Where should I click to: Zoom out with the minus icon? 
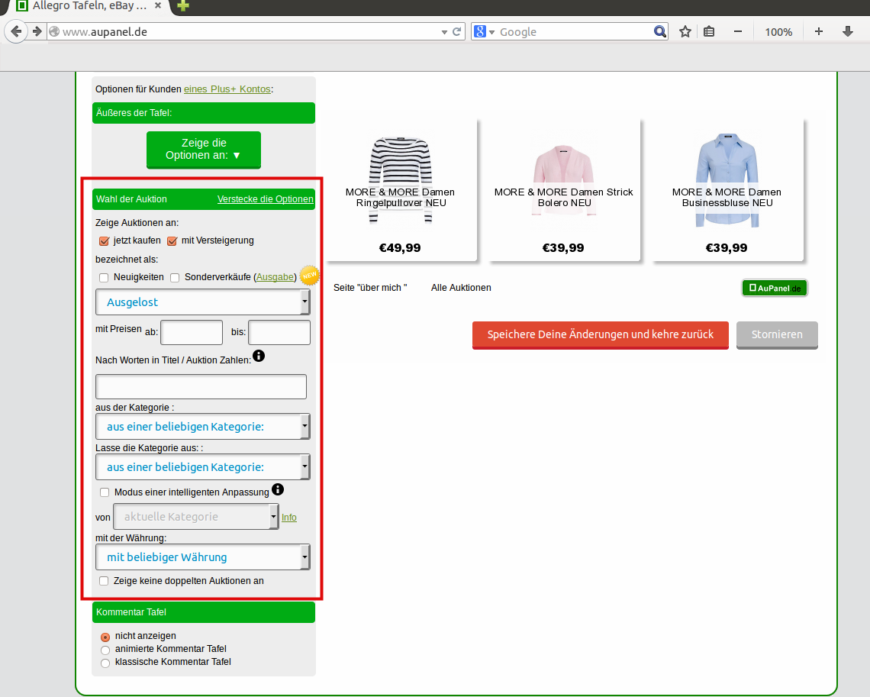(x=737, y=31)
